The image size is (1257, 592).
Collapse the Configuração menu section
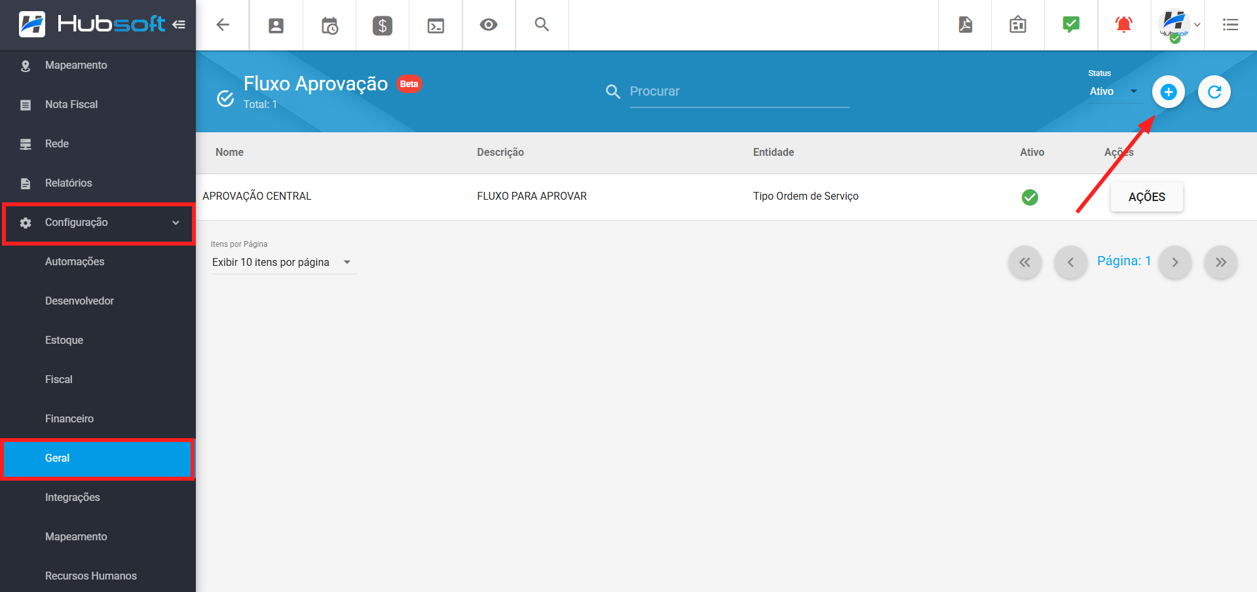[x=98, y=223]
